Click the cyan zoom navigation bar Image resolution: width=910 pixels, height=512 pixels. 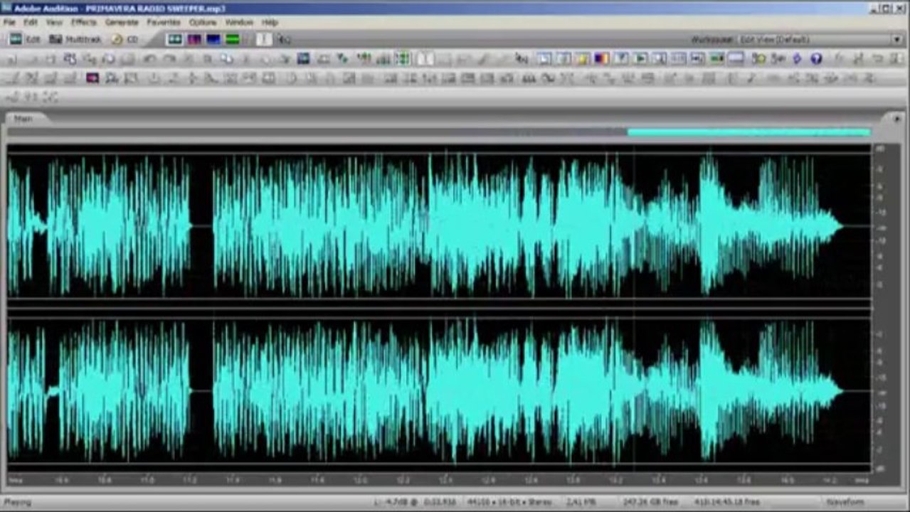748,132
